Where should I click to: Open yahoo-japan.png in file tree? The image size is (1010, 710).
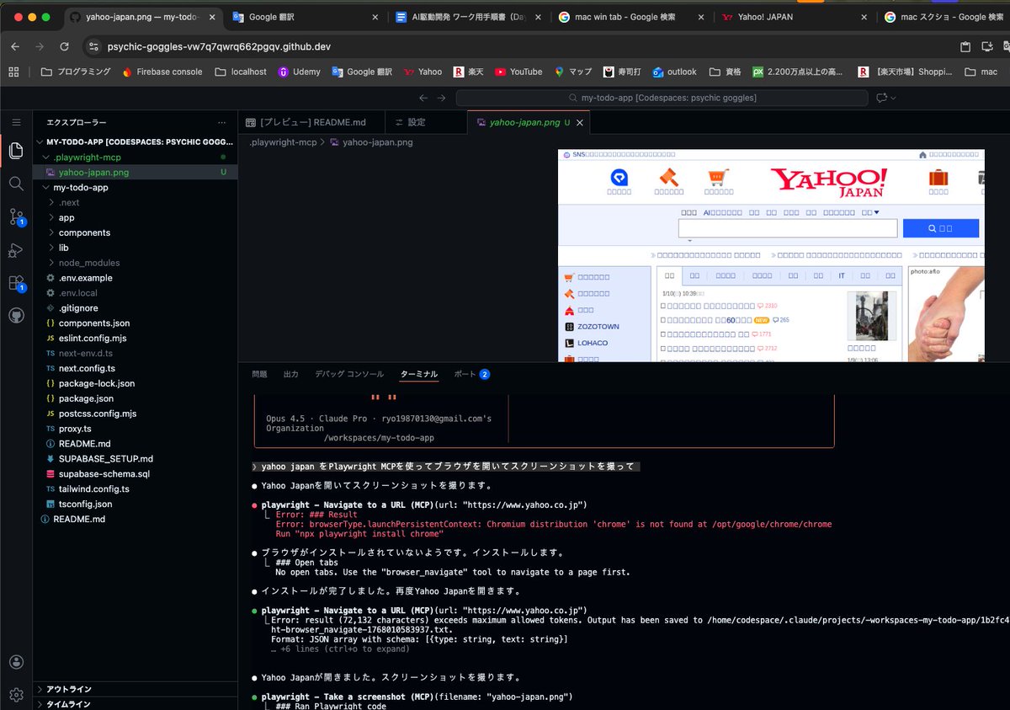click(135, 173)
